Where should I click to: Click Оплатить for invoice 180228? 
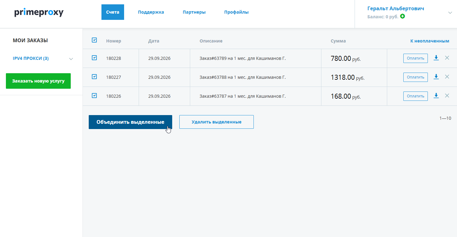[415, 58]
